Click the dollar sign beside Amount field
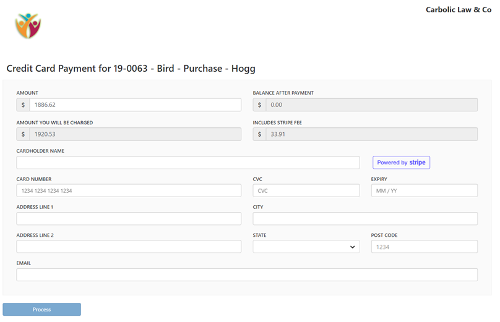 (x=23, y=105)
